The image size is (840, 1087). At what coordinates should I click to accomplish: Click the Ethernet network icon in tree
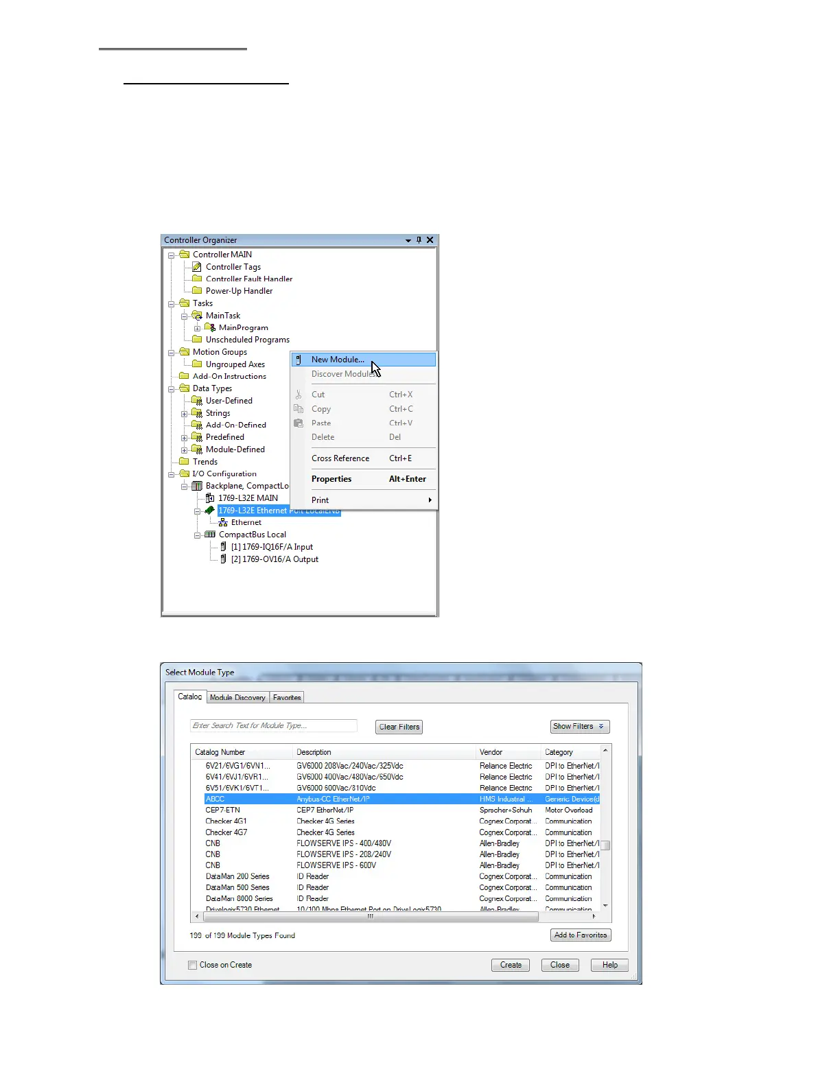pos(223,523)
